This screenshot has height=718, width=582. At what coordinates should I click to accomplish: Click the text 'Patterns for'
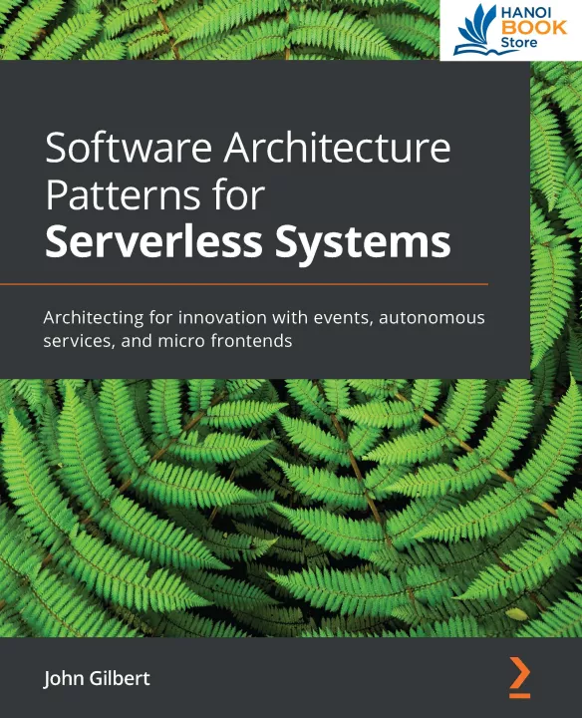pyautogui.click(x=155, y=195)
